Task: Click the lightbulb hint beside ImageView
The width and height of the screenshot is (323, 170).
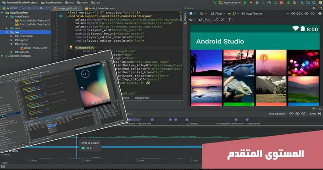Action: click(71, 47)
